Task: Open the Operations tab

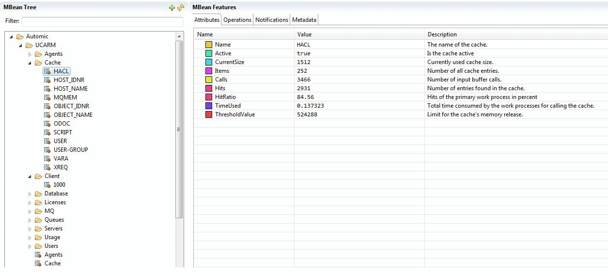Action: click(x=237, y=20)
